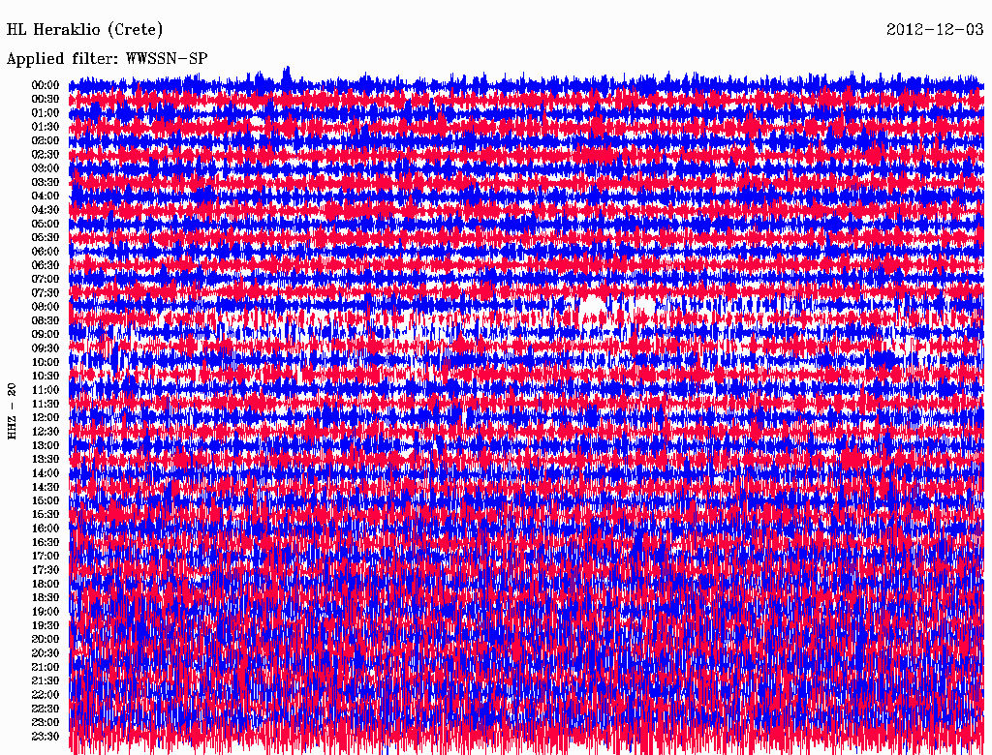Select the 04:30 time label
The image size is (992, 755).
45,210
